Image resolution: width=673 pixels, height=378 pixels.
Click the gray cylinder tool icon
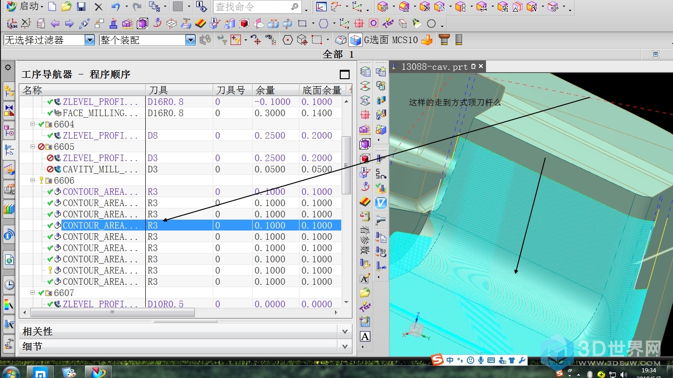459,40
